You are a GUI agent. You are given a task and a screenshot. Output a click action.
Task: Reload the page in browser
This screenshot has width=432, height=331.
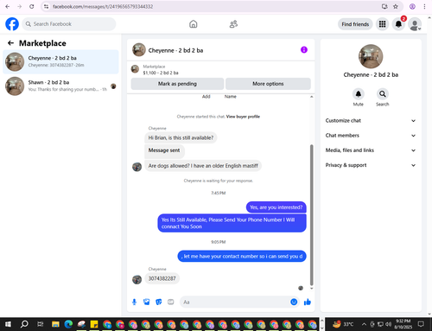pos(32,6)
